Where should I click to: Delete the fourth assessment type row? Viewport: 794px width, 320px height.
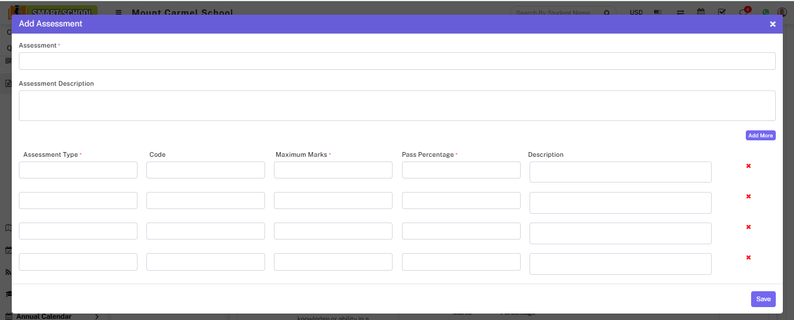pyautogui.click(x=748, y=258)
